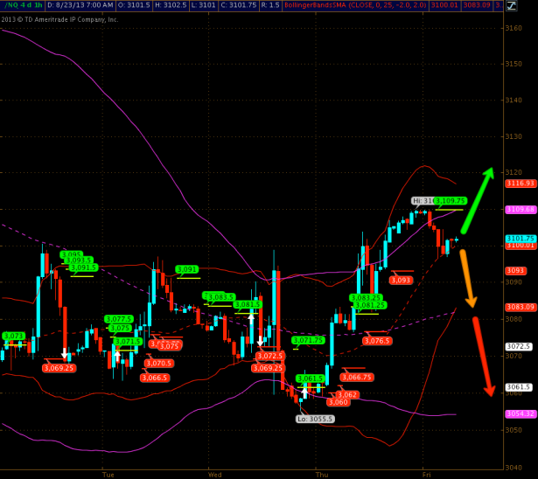The image size is (538, 479).
Task: Click the green 3,073 price marker
Action: coord(14,336)
